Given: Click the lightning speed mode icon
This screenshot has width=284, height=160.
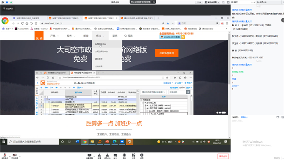Looking at the screenshot, I should click(x=163, y=23).
